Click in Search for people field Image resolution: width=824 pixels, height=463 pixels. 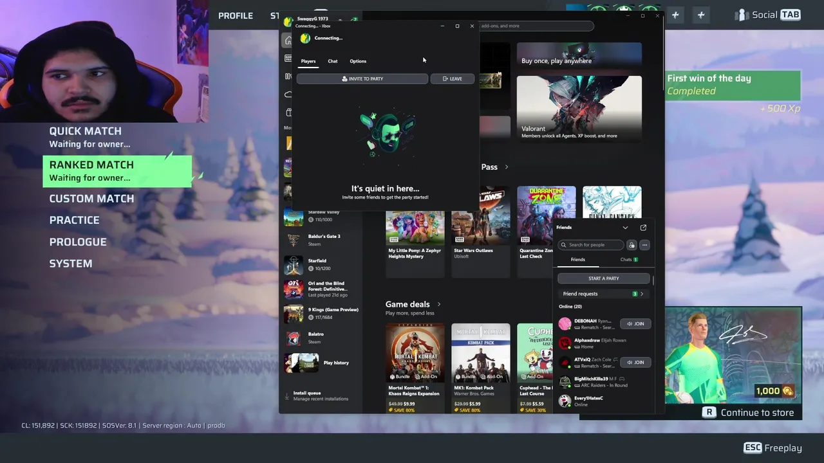tap(592, 245)
